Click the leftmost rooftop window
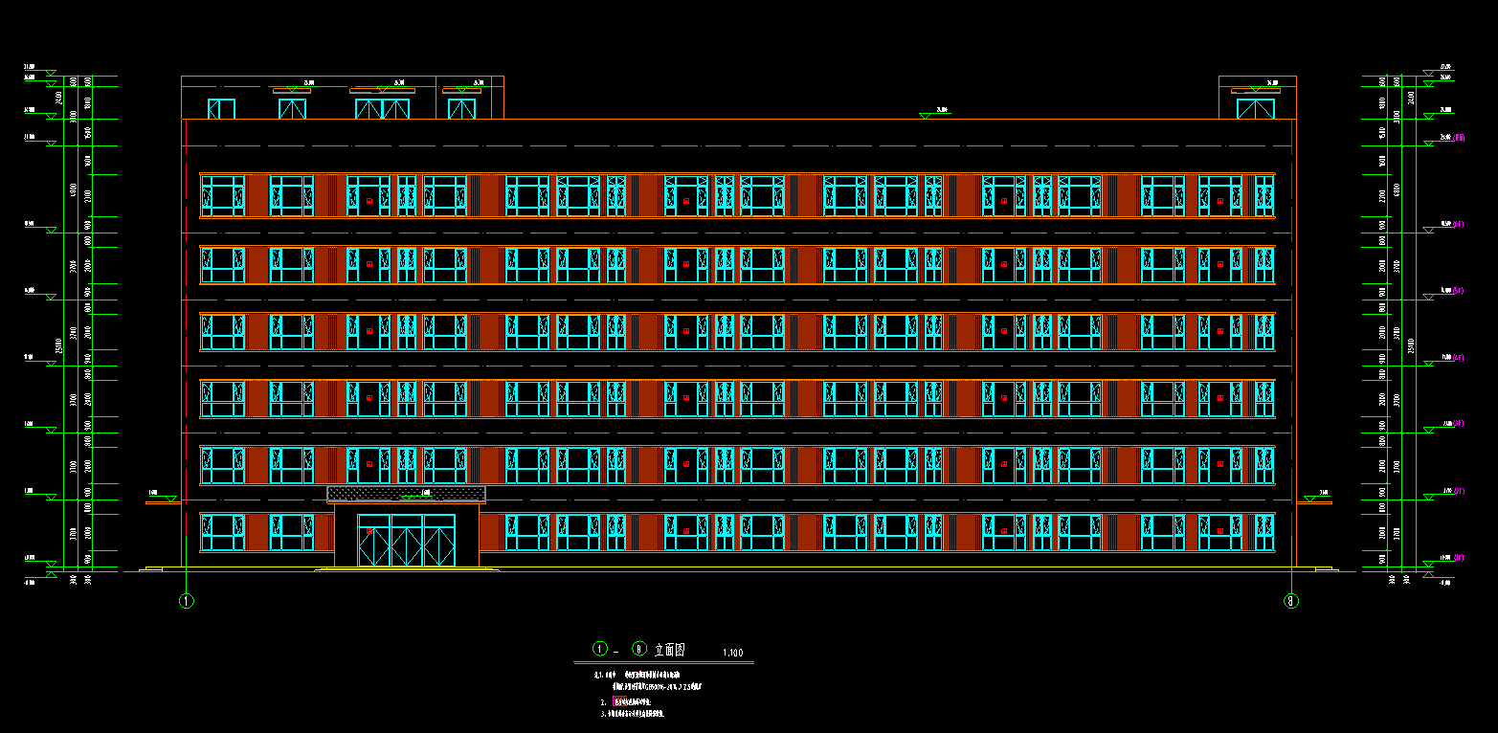 [x=221, y=109]
